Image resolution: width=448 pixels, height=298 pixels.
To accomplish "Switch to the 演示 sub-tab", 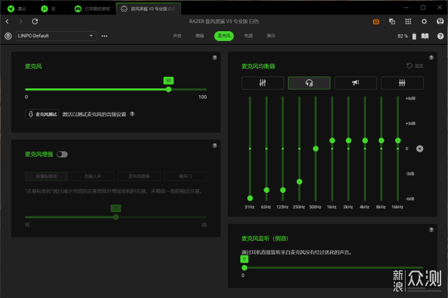I will (271, 36).
